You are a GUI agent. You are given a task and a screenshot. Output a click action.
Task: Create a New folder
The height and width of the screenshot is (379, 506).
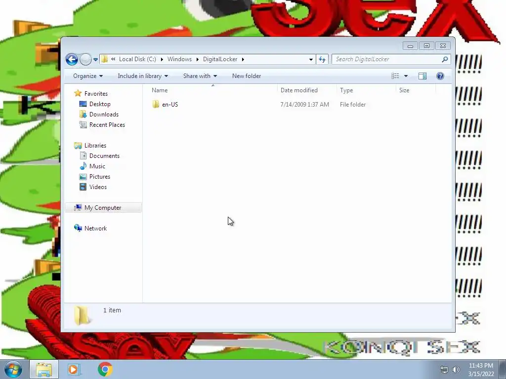click(247, 76)
